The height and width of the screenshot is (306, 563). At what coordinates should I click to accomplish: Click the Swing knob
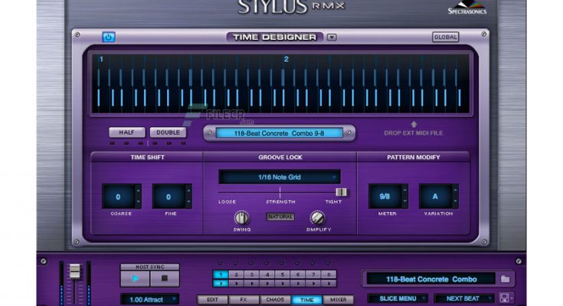pyautogui.click(x=242, y=218)
